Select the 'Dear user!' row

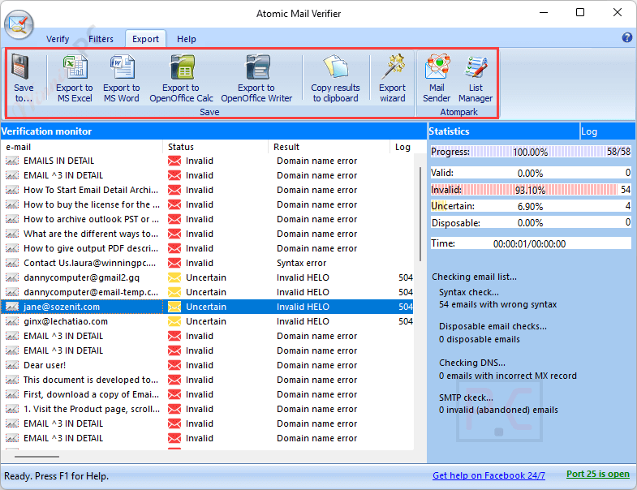(x=207, y=365)
